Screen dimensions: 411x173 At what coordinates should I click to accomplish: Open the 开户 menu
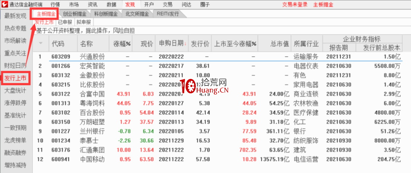click(149, 4)
